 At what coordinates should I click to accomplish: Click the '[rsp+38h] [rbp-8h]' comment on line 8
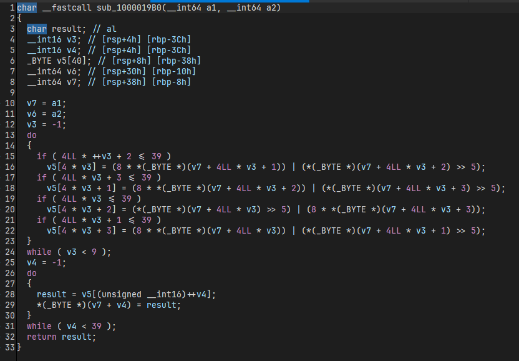(147, 82)
